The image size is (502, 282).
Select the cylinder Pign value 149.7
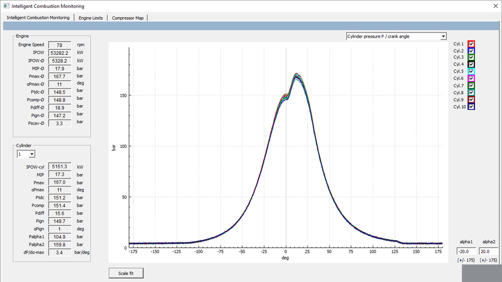[59, 221]
